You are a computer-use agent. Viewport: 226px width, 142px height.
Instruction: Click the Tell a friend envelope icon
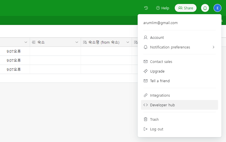point(146,81)
